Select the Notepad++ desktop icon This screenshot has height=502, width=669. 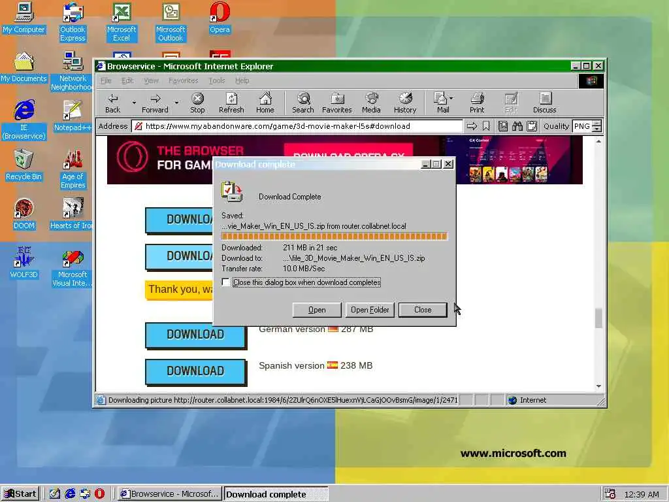coord(73,116)
